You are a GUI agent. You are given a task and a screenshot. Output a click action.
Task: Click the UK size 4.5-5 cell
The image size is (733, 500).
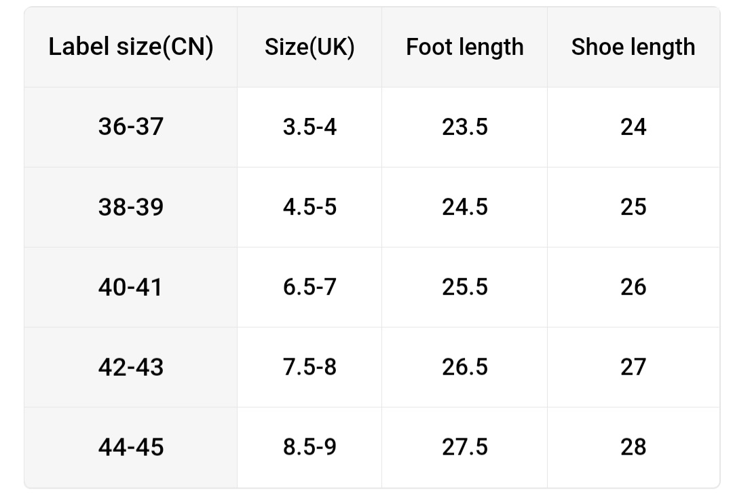(x=309, y=207)
